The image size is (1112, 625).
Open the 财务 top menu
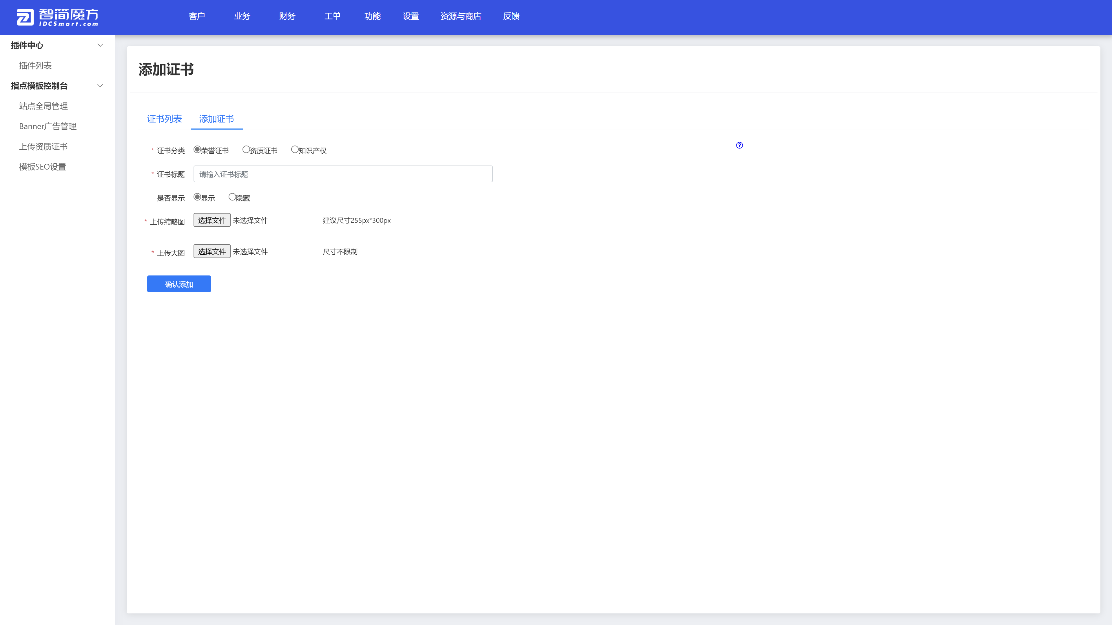click(287, 16)
